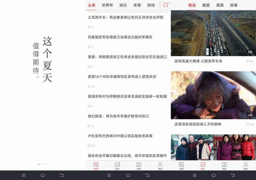Image resolution: width=256 pixels, height=180 pixels.
Task: Select the 娱乐 channel tab
Action: click(123, 5)
